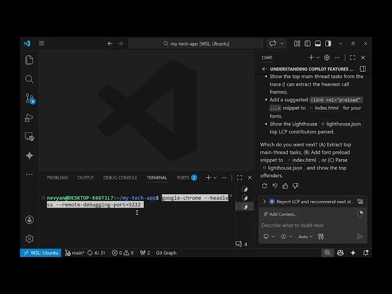Toggle the secondary side bar visibility
This screenshot has width=392, height=294.
(328, 43)
